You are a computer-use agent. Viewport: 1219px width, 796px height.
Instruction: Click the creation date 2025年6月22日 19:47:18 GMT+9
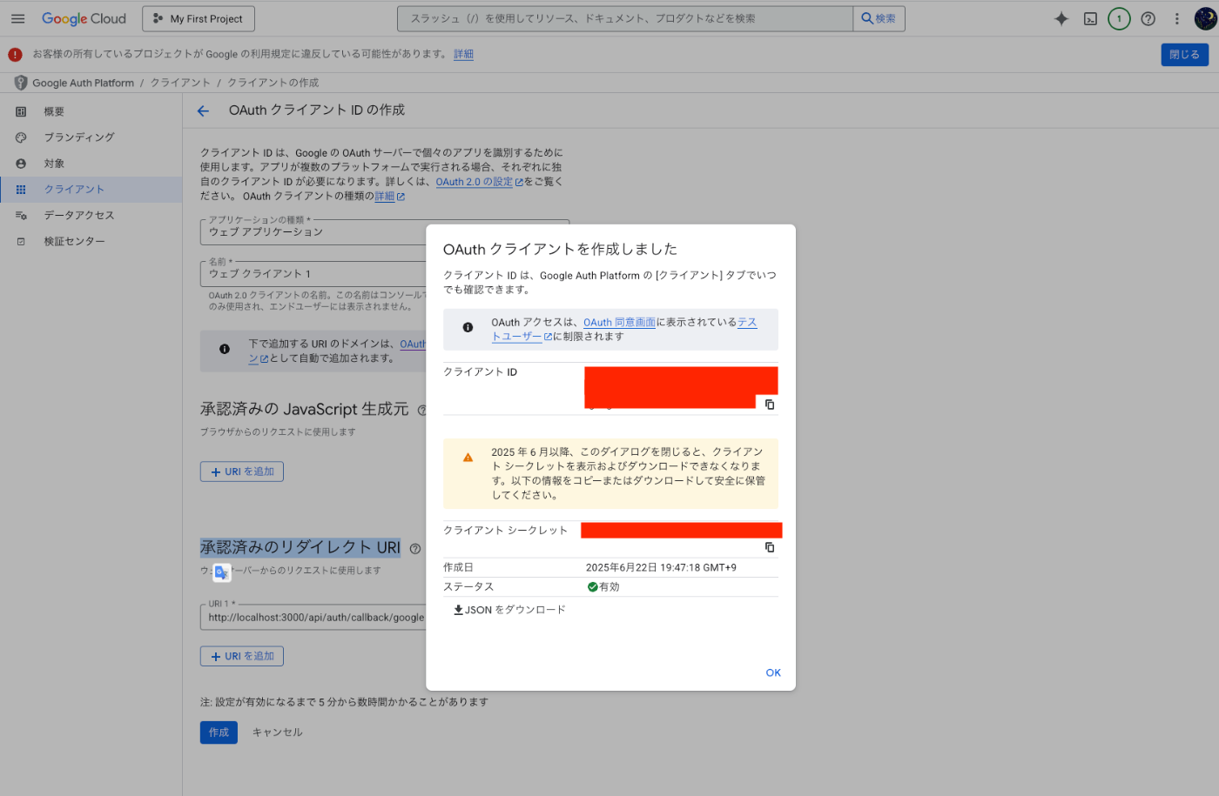[x=661, y=567]
